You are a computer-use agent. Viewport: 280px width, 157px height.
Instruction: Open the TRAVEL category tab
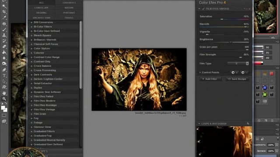click(69, 18)
